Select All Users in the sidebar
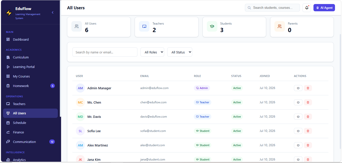The width and height of the screenshot is (342, 163). [30, 113]
